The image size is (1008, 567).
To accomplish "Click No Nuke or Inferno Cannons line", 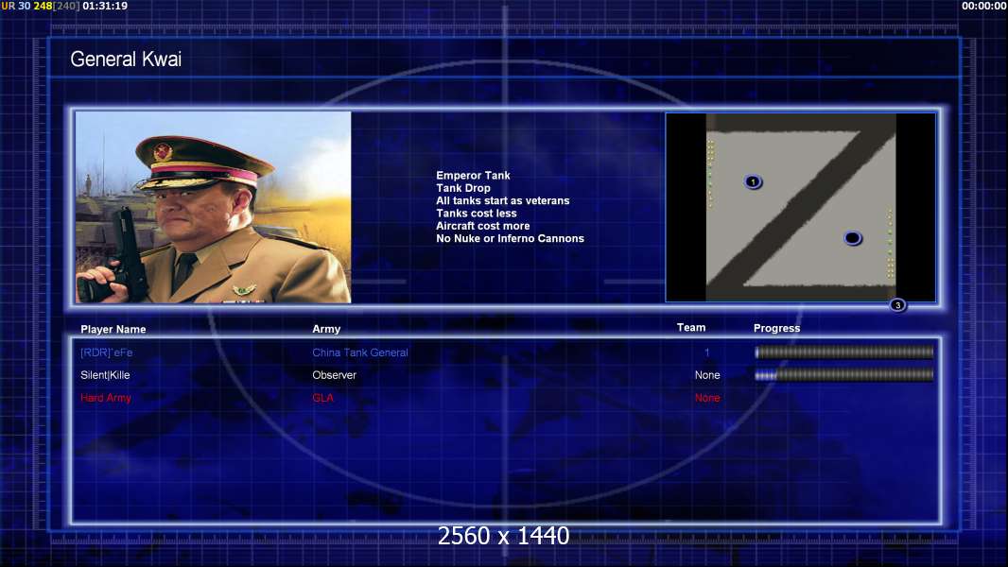I will (x=511, y=238).
